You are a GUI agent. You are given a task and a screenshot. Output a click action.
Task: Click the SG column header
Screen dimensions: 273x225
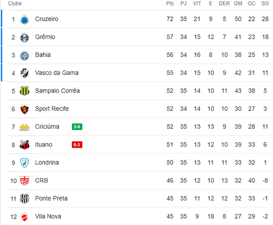tap(265, 4)
